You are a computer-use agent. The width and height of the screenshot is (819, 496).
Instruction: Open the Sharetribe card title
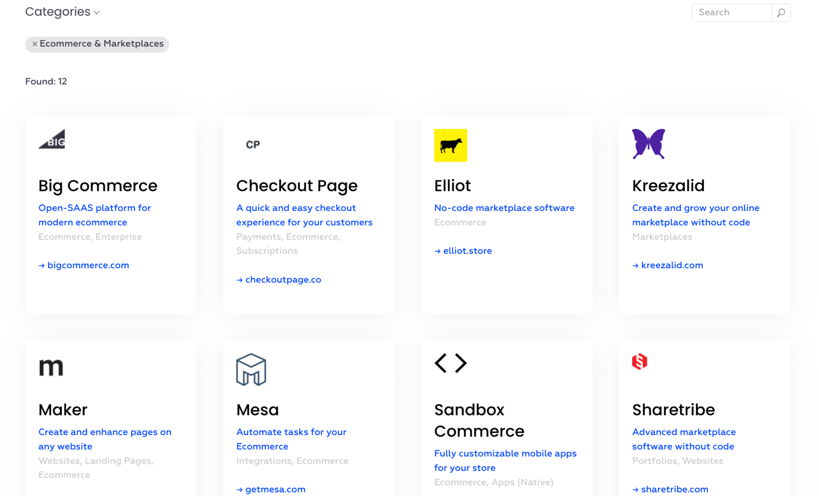pyautogui.click(x=673, y=410)
